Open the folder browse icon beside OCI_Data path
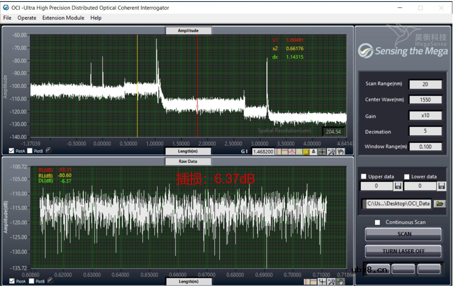453x287 pixels. pyautogui.click(x=439, y=204)
